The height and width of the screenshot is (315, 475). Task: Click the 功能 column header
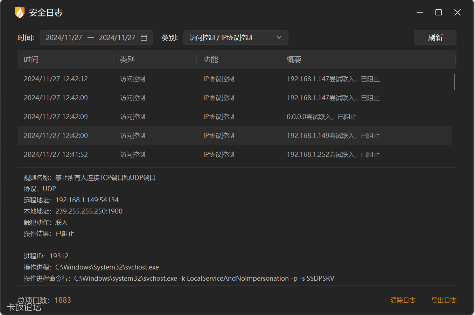pyautogui.click(x=211, y=59)
